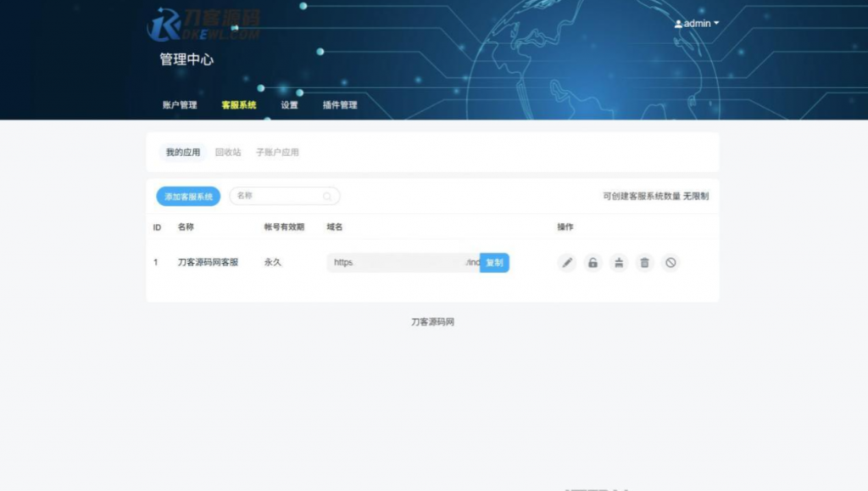
Task: Disable the customer service via the prohibit icon
Action: [670, 263]
